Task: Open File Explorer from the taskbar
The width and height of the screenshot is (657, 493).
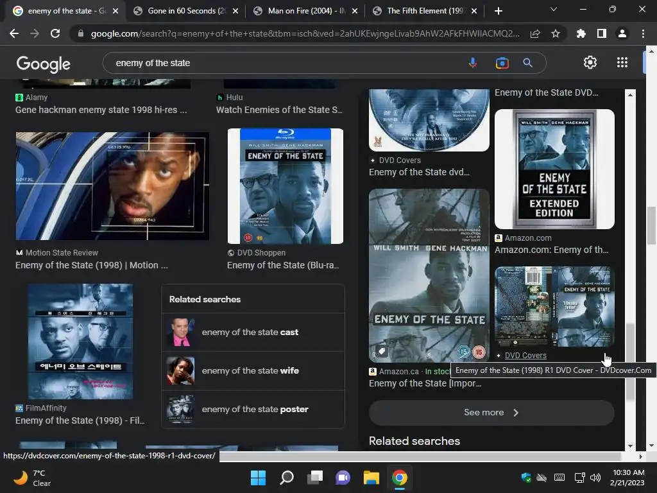Action: 371,478
